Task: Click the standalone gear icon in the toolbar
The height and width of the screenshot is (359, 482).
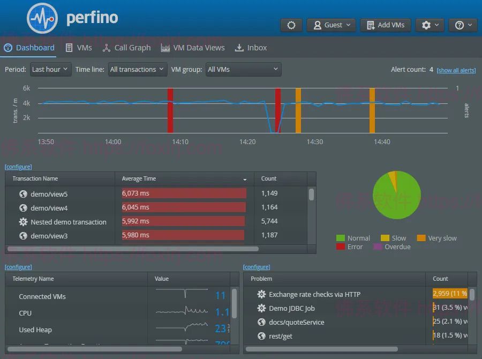Action: click(291, 25)
